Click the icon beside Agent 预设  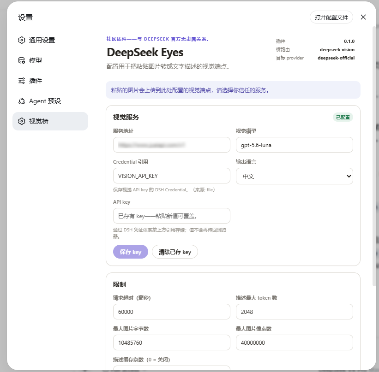point(22,101)
